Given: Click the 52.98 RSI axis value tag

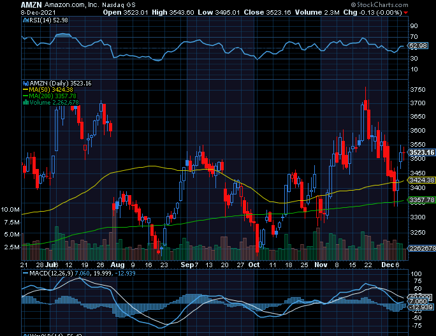Looking at the screenshot, I should click(419, 46).
